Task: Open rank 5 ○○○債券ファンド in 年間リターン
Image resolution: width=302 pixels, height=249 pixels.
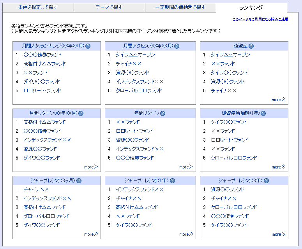Action: [135, 158]
